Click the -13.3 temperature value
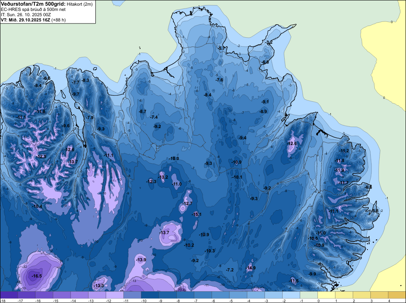The height and width of the screenshot is (303, 406). click(x=99, y=286)
